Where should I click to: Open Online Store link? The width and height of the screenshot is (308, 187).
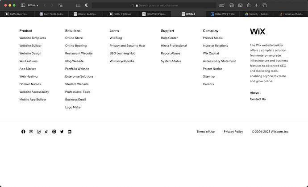[x=74, y=38]
